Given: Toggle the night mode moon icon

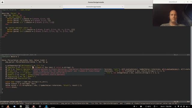Looking at the screenshot, I should click(175, 106).
